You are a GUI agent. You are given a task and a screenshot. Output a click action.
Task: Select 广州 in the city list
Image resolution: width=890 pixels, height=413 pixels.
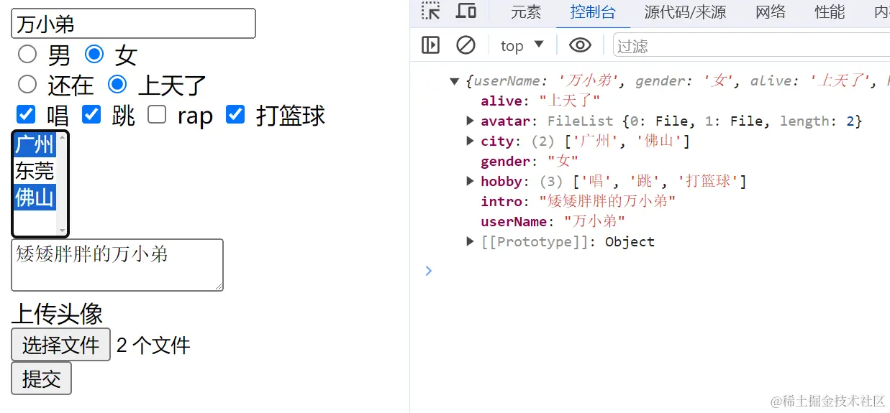click(35, 144)
